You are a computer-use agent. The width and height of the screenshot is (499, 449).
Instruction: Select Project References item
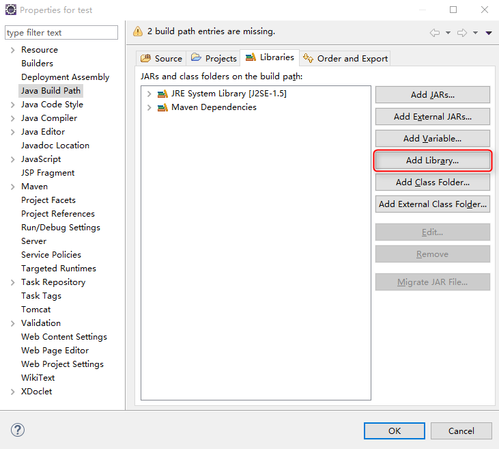[58, 214]
